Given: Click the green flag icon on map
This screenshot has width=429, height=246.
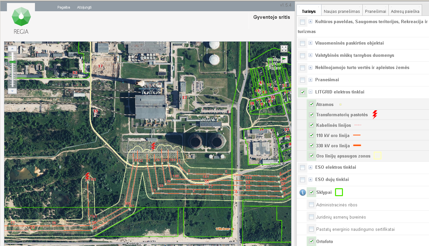Looking at the screenshot, I should pyautogui.click(x=284, y=59).
